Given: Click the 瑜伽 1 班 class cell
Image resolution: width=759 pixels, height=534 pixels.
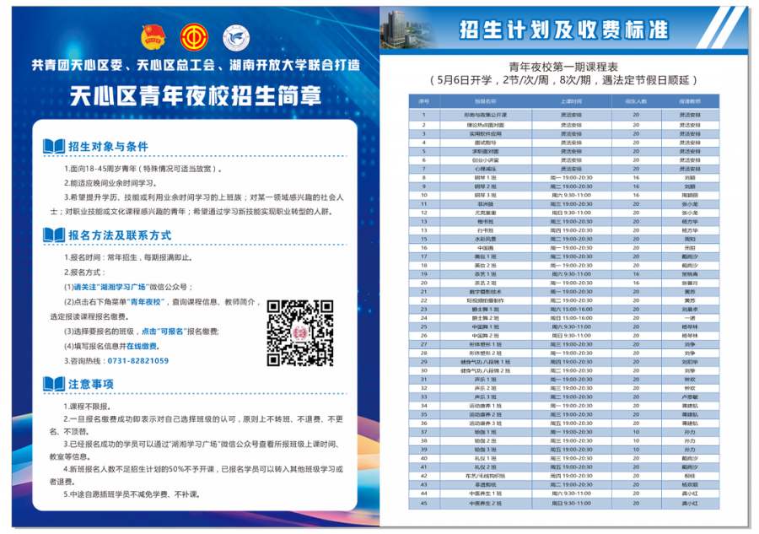Looking at the screenshot, I should click(486, 432).
